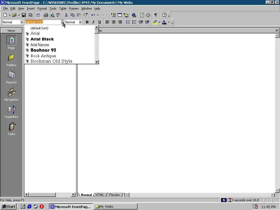Viewport: 280px width, 210px height.
Task: Open the Undo history dropdown arrow
Action: (98, 15)
